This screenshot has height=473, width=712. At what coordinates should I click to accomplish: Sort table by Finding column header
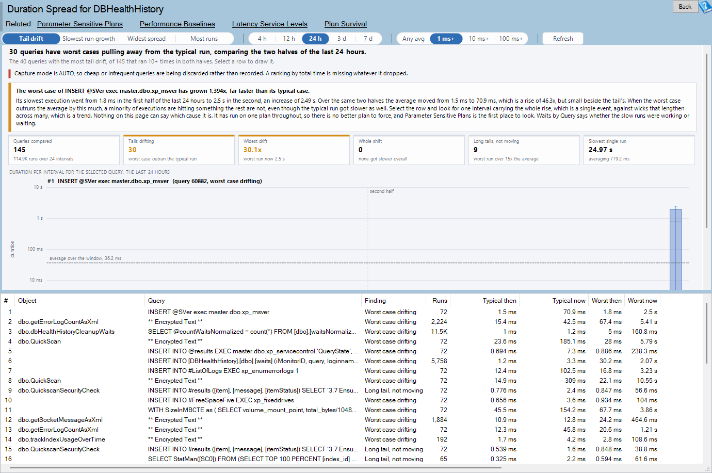[394, 301]
